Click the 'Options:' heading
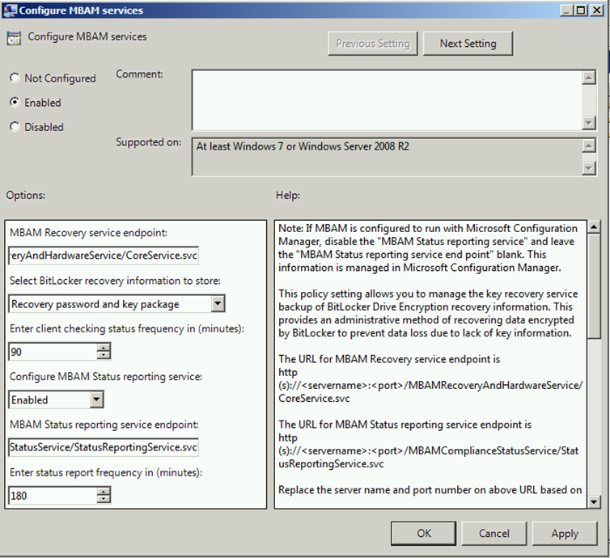 pyautogui.click(x=26, y=195)
